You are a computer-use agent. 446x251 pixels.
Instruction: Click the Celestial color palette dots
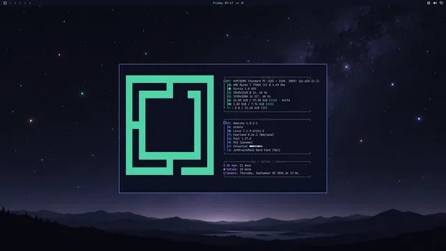(256, 146)
